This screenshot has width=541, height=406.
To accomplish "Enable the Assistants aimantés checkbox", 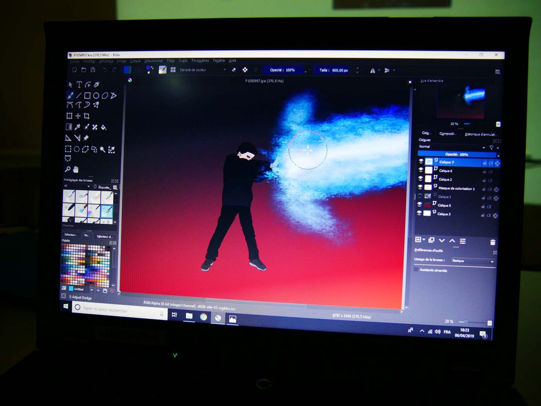I will [x=417, y=269].
